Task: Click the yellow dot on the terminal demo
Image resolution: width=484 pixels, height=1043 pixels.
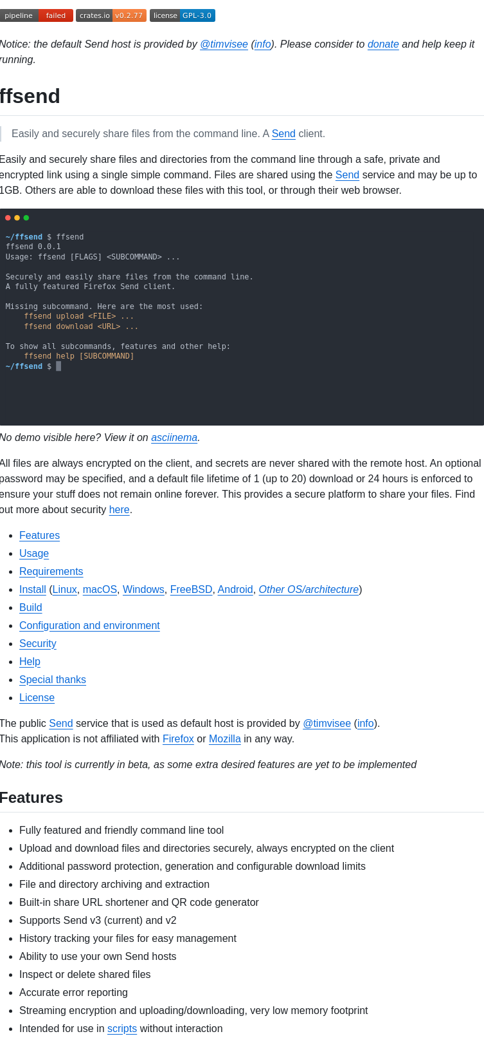Action: pyautogui.click(x=16, y=218)
